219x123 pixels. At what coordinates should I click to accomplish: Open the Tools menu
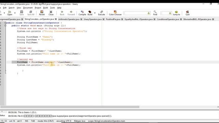click(x=52, y=8)
